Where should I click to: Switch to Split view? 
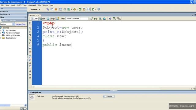(42, 19)
